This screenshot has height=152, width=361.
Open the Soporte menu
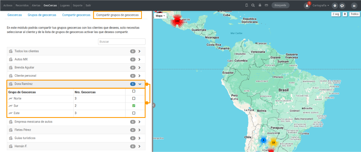78,5
